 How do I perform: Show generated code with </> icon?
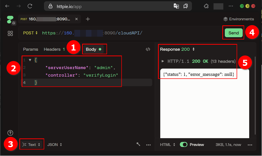148,49
